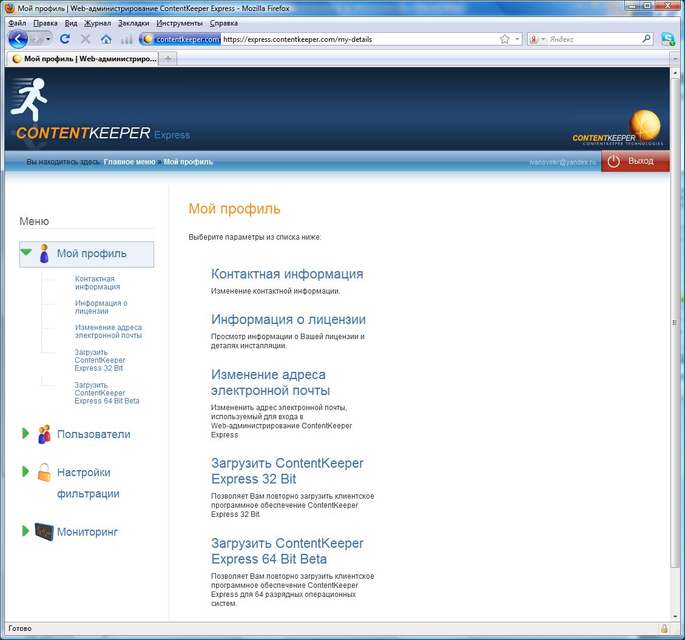This screenshot has height=640, width=685.
Task: Follow the Мой профиль breadcrumb link
Action: [188, 161]
